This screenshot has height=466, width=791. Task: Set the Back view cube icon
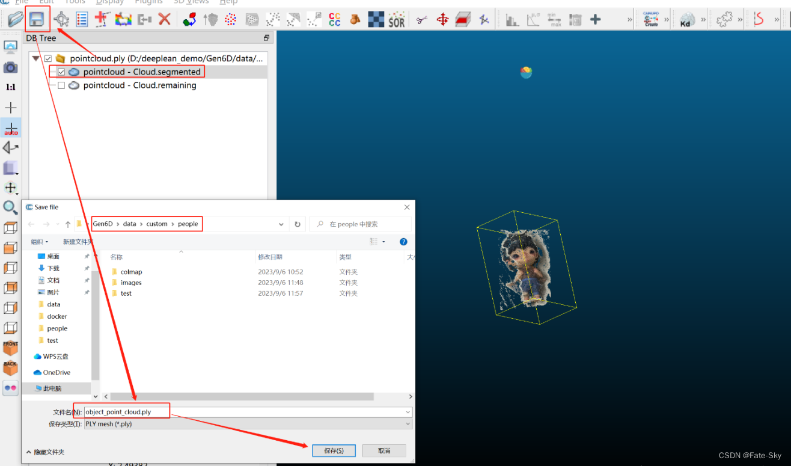[10, 367]
